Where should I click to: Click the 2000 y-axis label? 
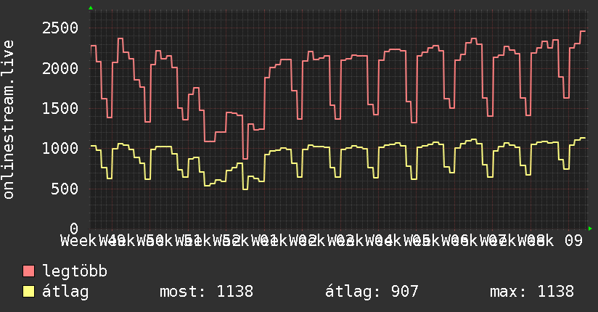click(x=60, y=68)
